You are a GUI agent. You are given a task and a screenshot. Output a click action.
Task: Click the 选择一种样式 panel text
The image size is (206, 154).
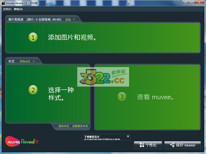click(61, 94)
